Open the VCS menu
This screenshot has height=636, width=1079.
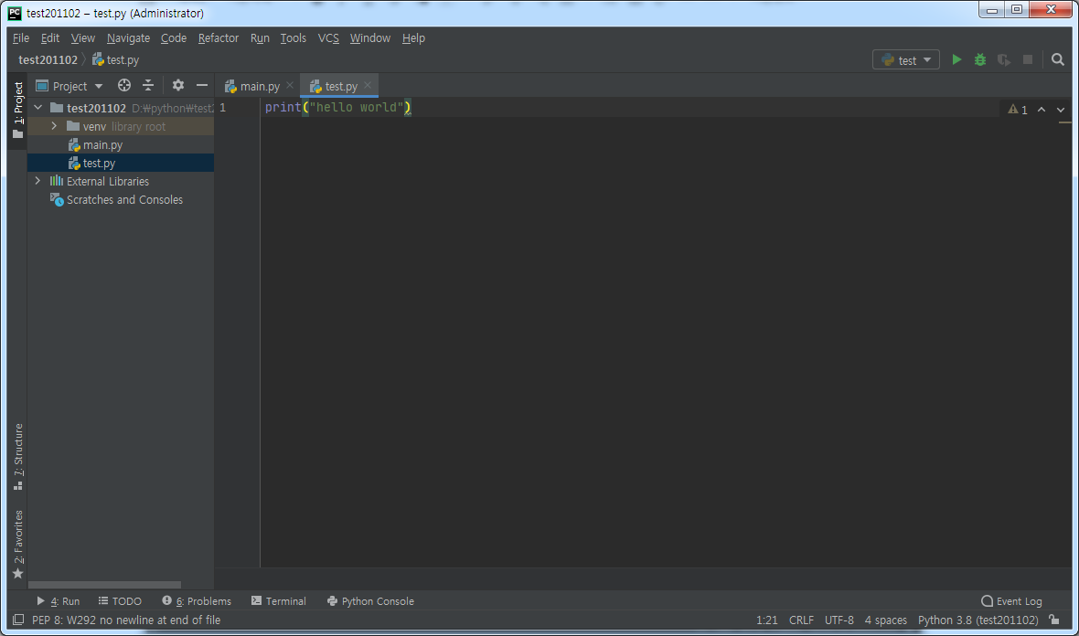[328, 37]
